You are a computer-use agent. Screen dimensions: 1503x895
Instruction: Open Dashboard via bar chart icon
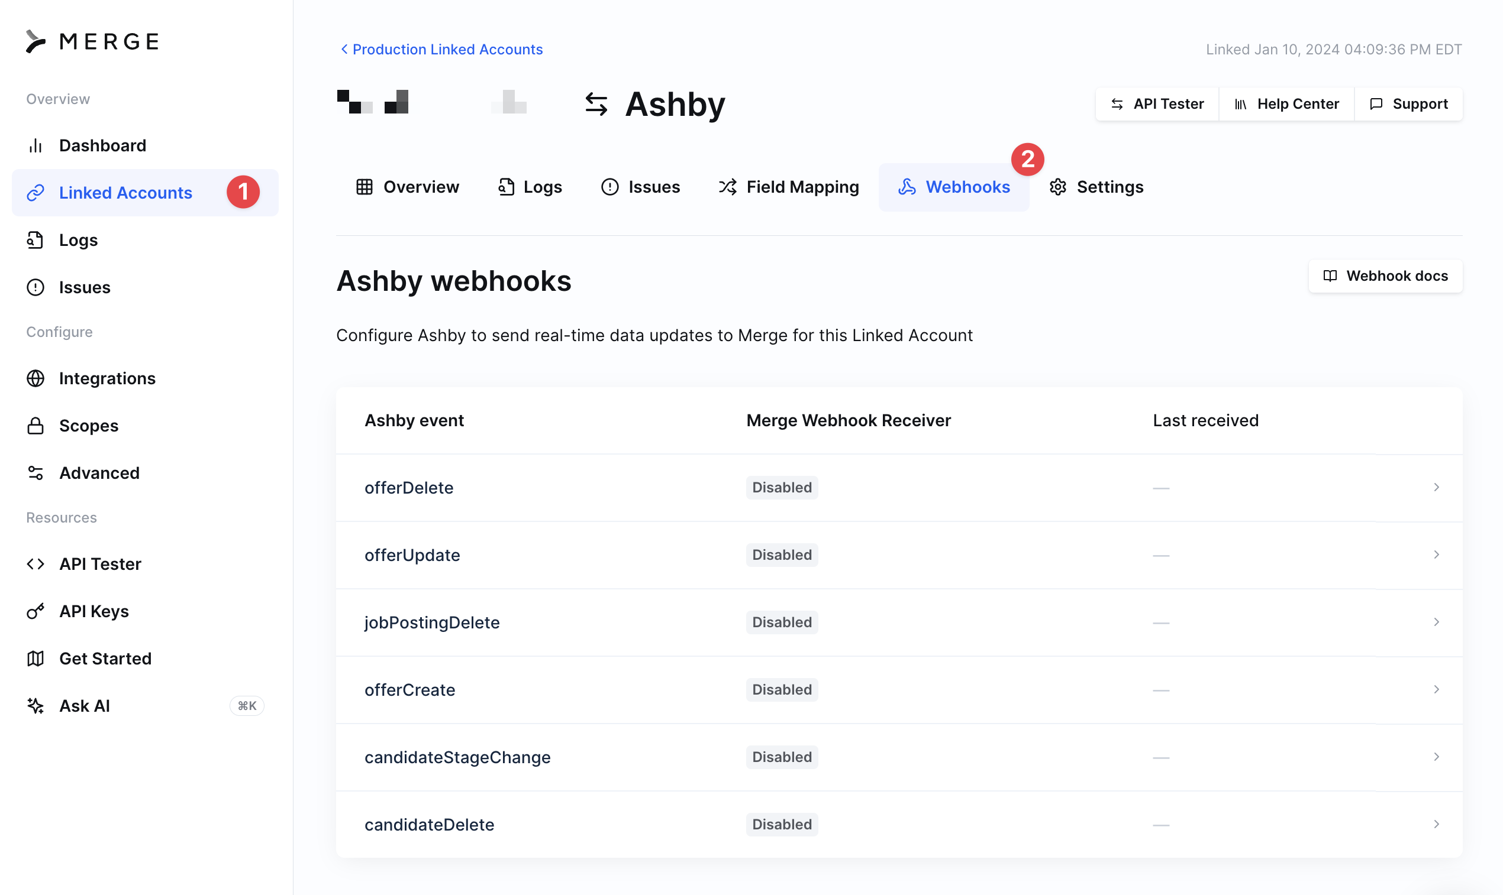36,145
